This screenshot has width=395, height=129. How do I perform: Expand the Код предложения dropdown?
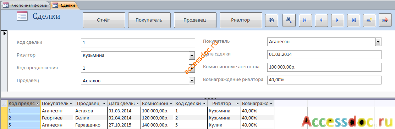(x=192, y=68)
